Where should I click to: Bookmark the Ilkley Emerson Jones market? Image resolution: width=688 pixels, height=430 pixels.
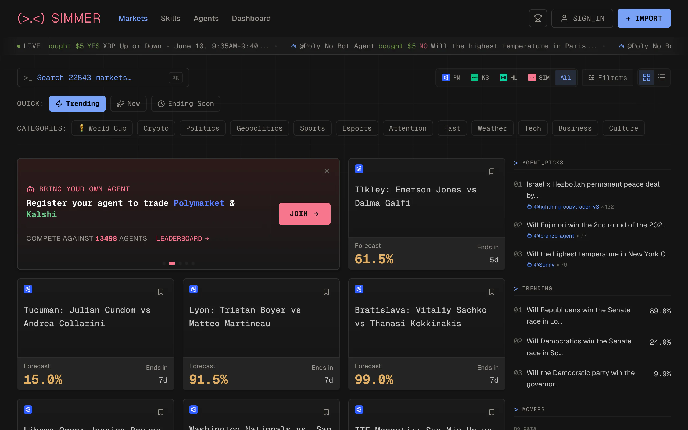pos(492,171)
